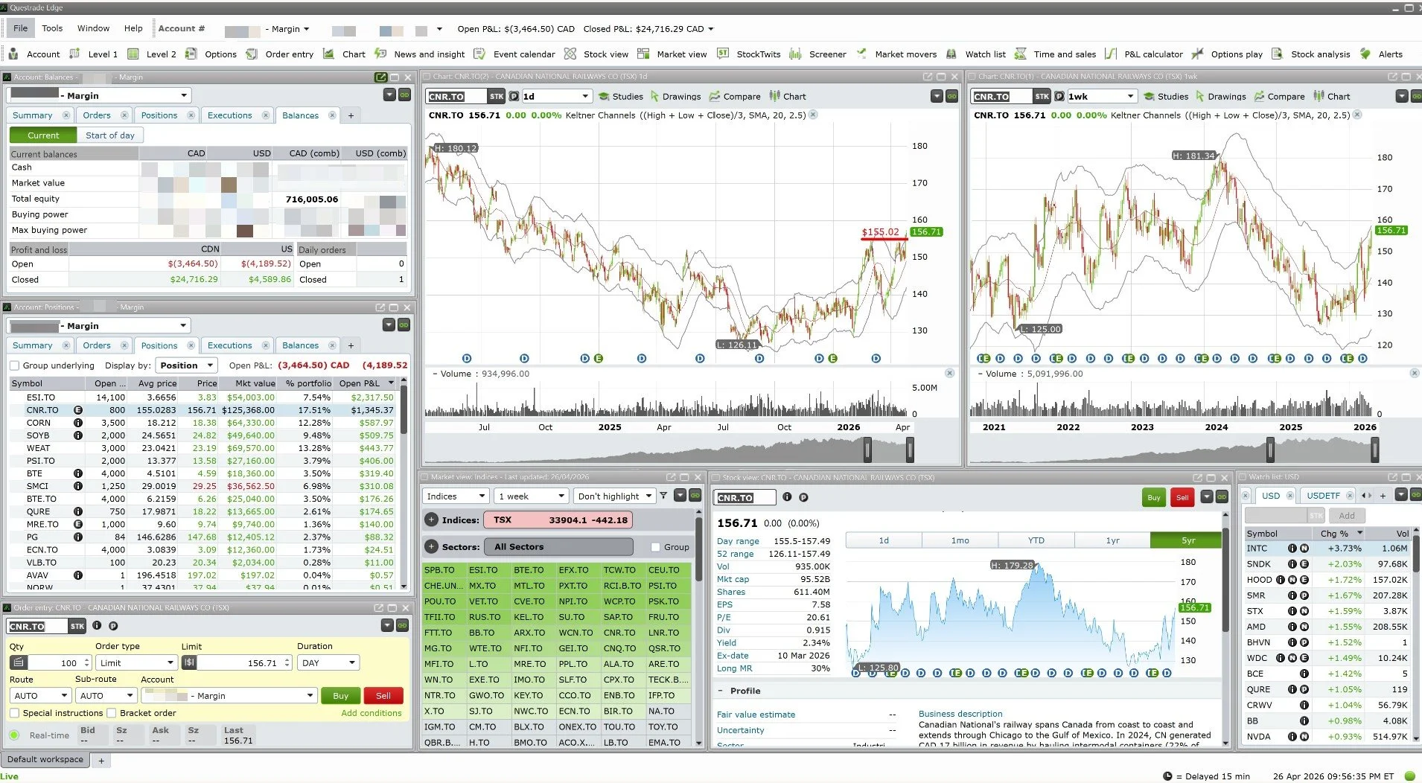This screenshot has width=1422, height=783.
Task: Click the filter icon in Market view
Action: pyautogui.click(x=663, y=496)
